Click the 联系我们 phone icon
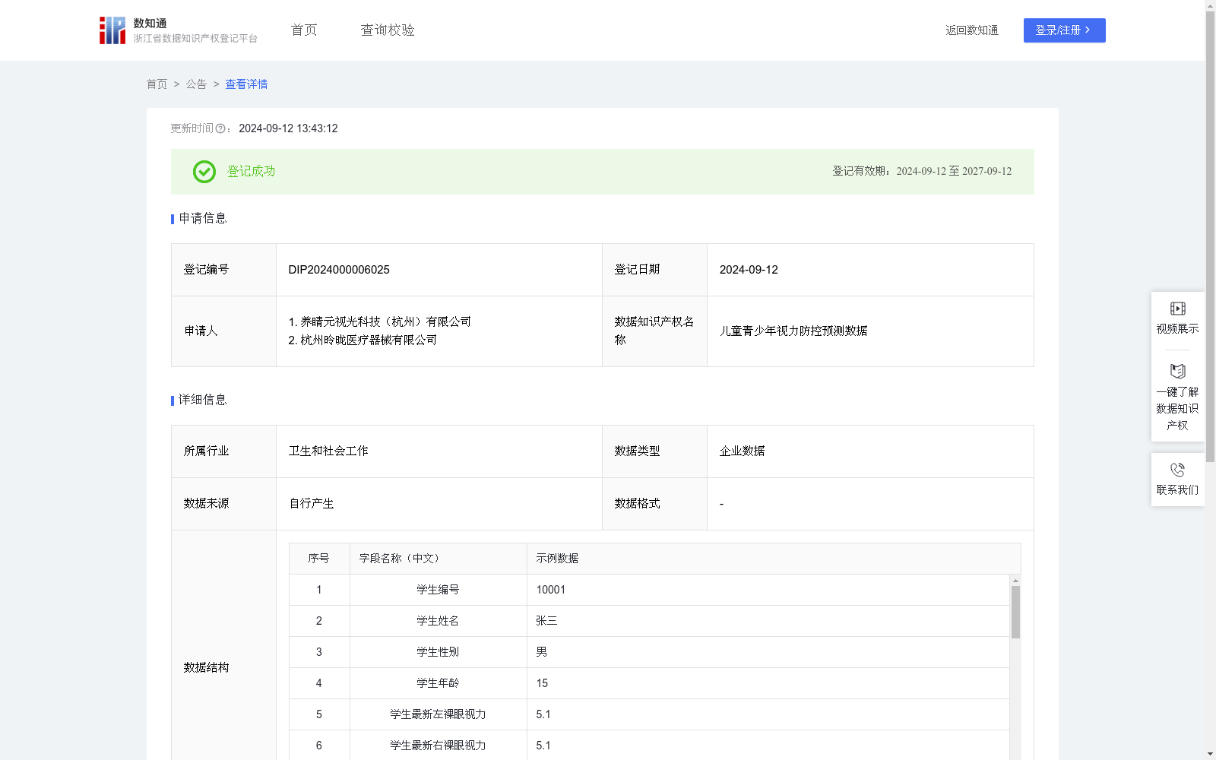Screen dimensions: 1216x760 [1177, 470]
